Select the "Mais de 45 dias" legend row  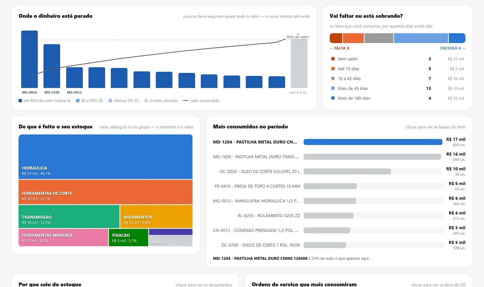(397, 88)
